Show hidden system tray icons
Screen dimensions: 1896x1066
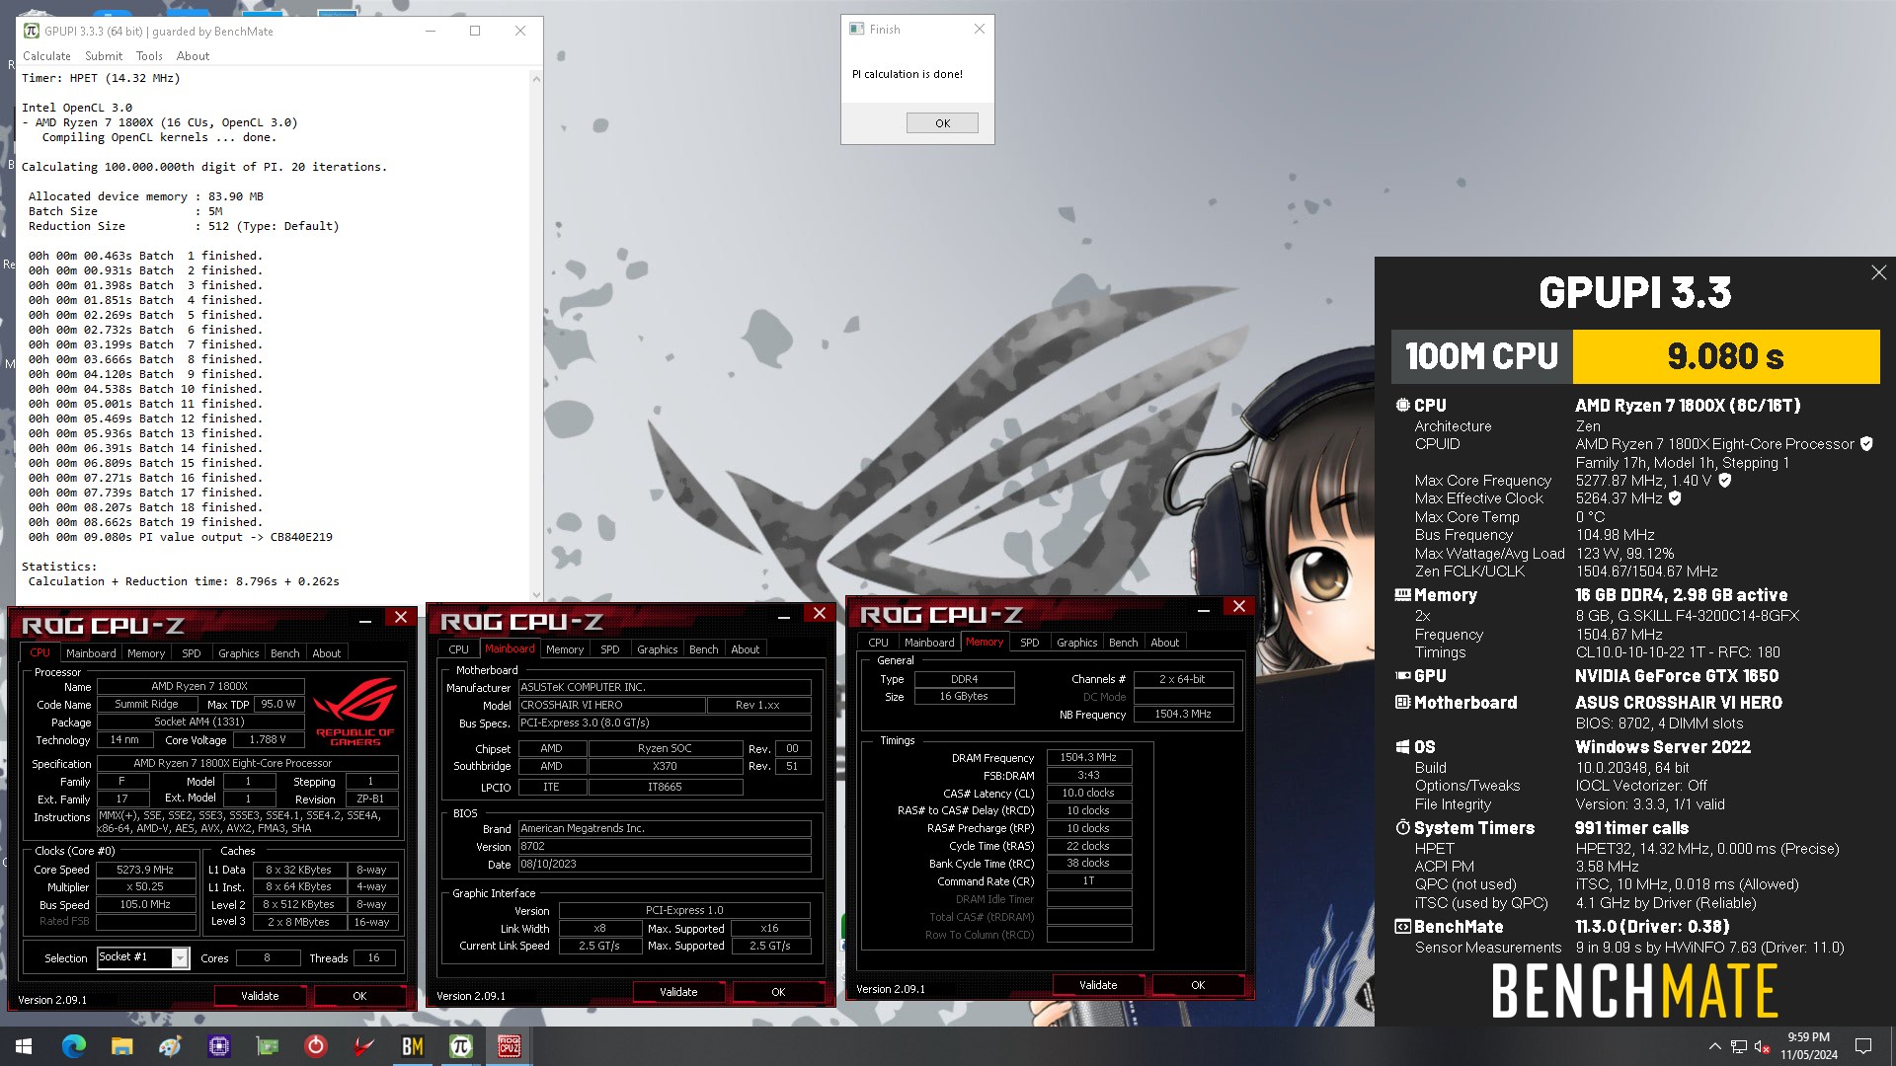tap(1714, 1046)
